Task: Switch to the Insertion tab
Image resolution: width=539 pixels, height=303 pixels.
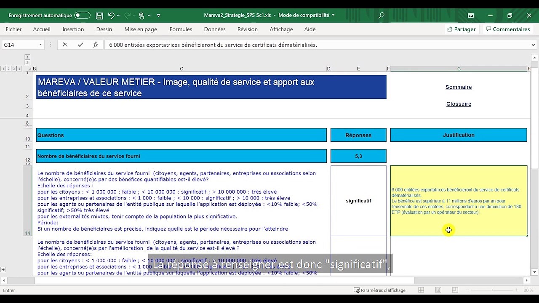Action: (73, 29)
